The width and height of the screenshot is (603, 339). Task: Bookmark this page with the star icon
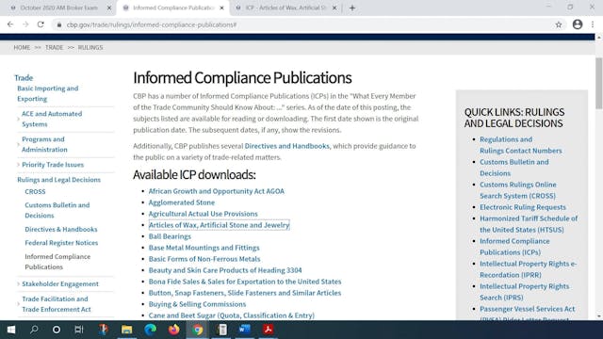[559, 24]
